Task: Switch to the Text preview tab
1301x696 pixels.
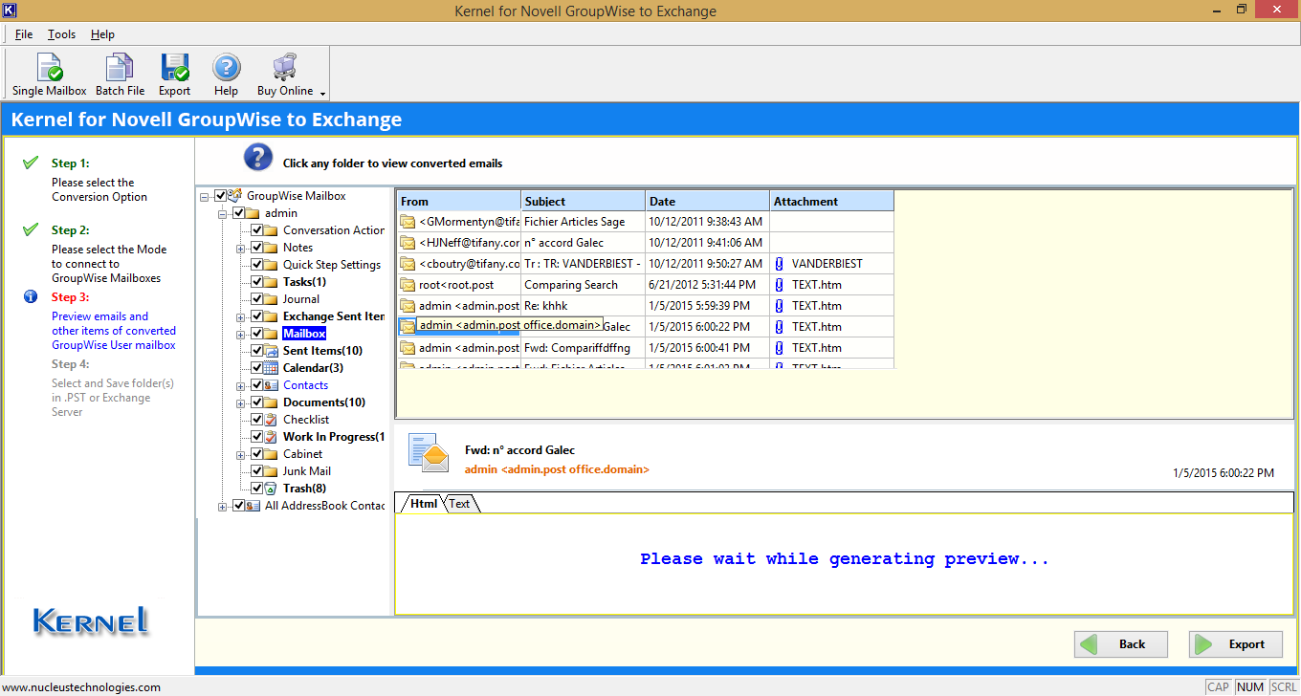Action: tap(459, 503)
